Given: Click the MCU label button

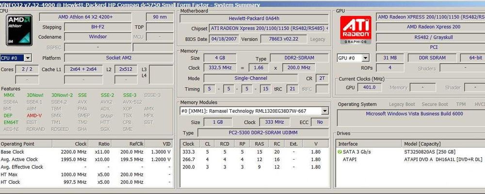Looking at the screenshot, I should [138, 37].
